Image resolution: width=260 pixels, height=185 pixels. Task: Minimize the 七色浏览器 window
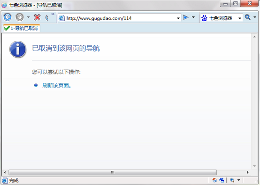[x=225, y=4]
